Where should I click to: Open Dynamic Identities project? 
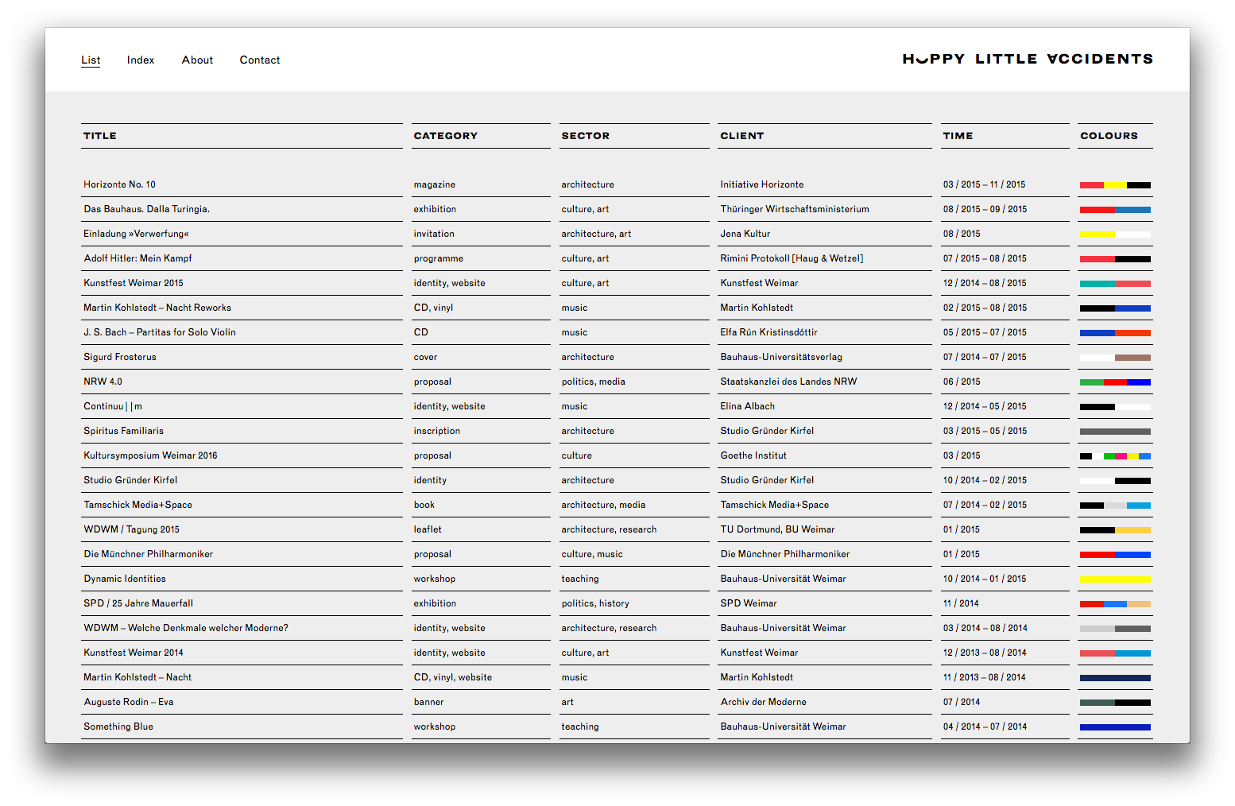coord(125,579)
